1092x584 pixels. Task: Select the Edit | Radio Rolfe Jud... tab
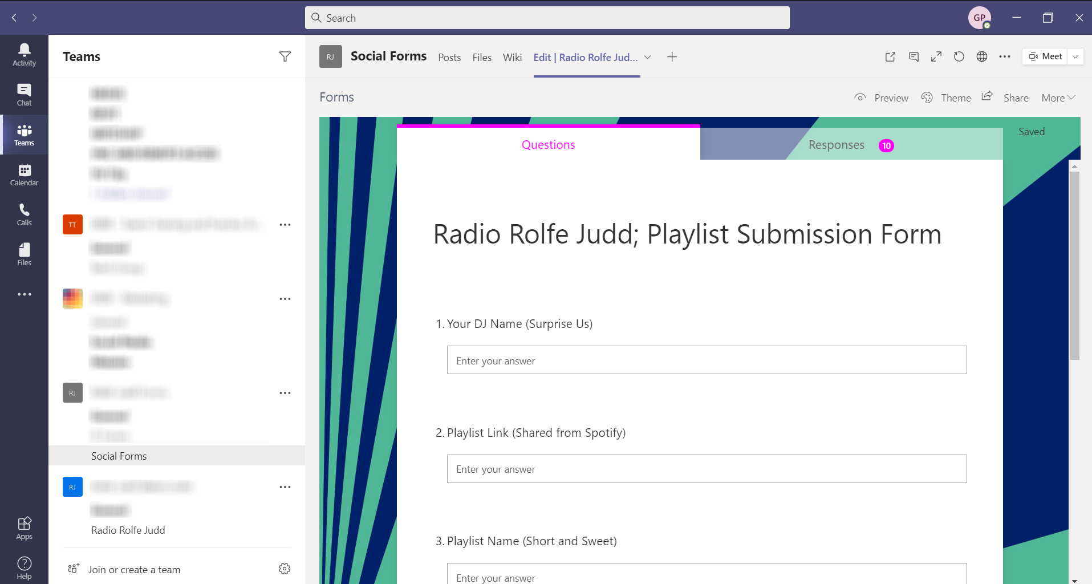pos(586,57)
